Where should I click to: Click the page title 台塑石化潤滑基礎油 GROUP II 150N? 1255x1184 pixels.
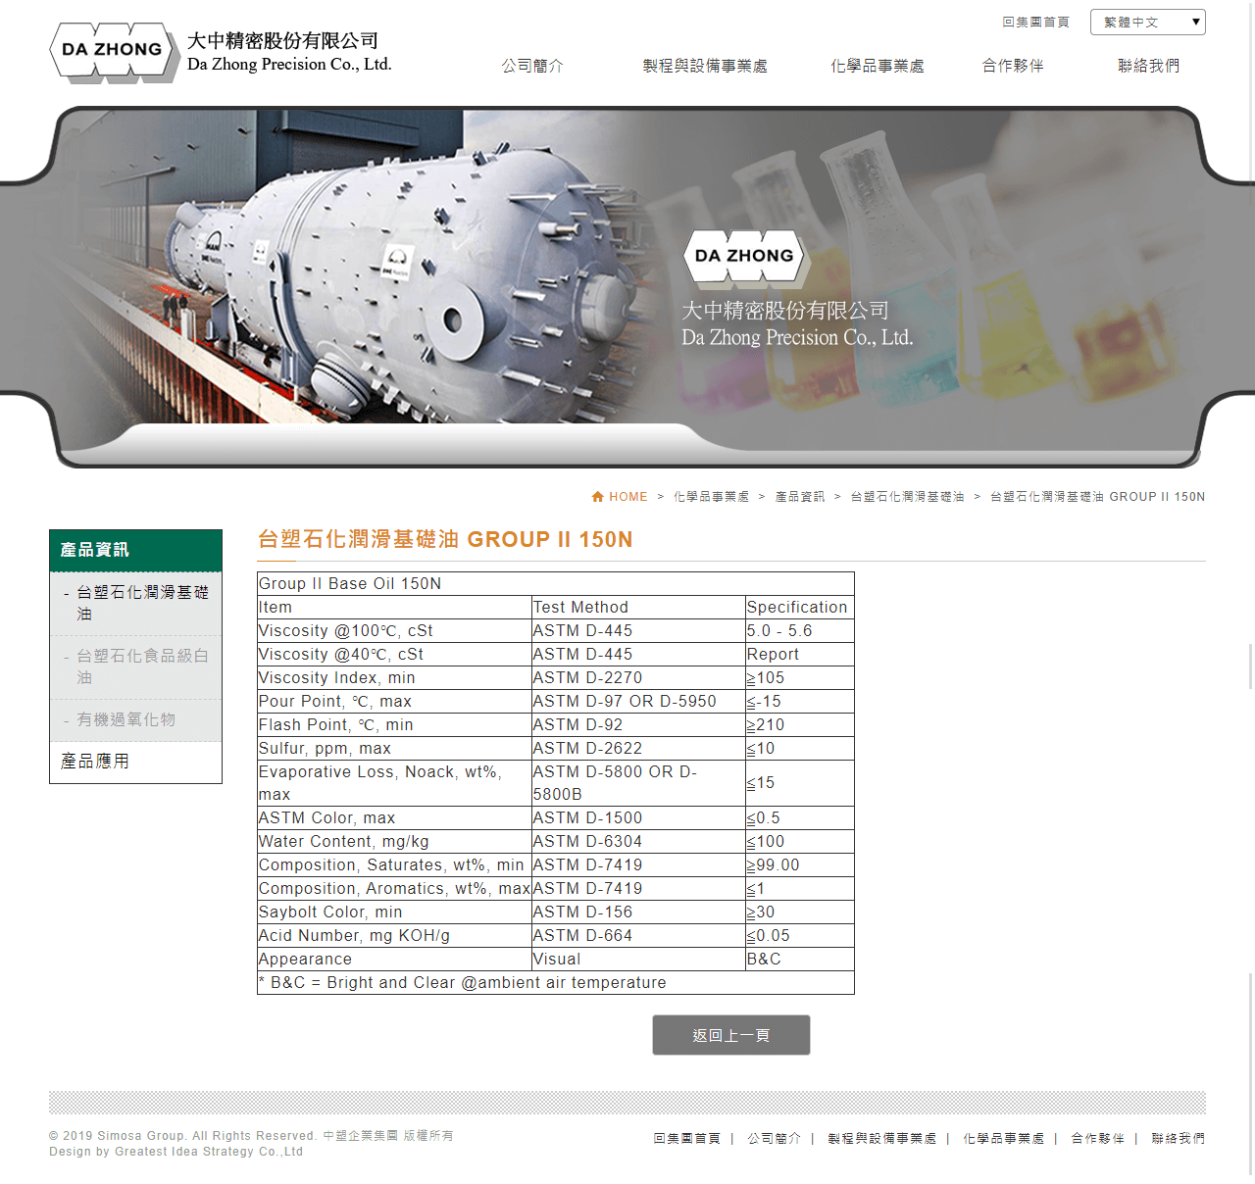(445, 539)
